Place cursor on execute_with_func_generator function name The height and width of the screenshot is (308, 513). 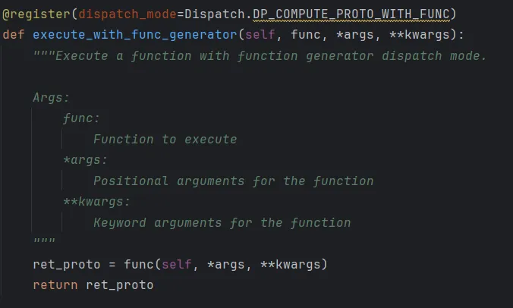pyautogui.click(x=135, y=35)
